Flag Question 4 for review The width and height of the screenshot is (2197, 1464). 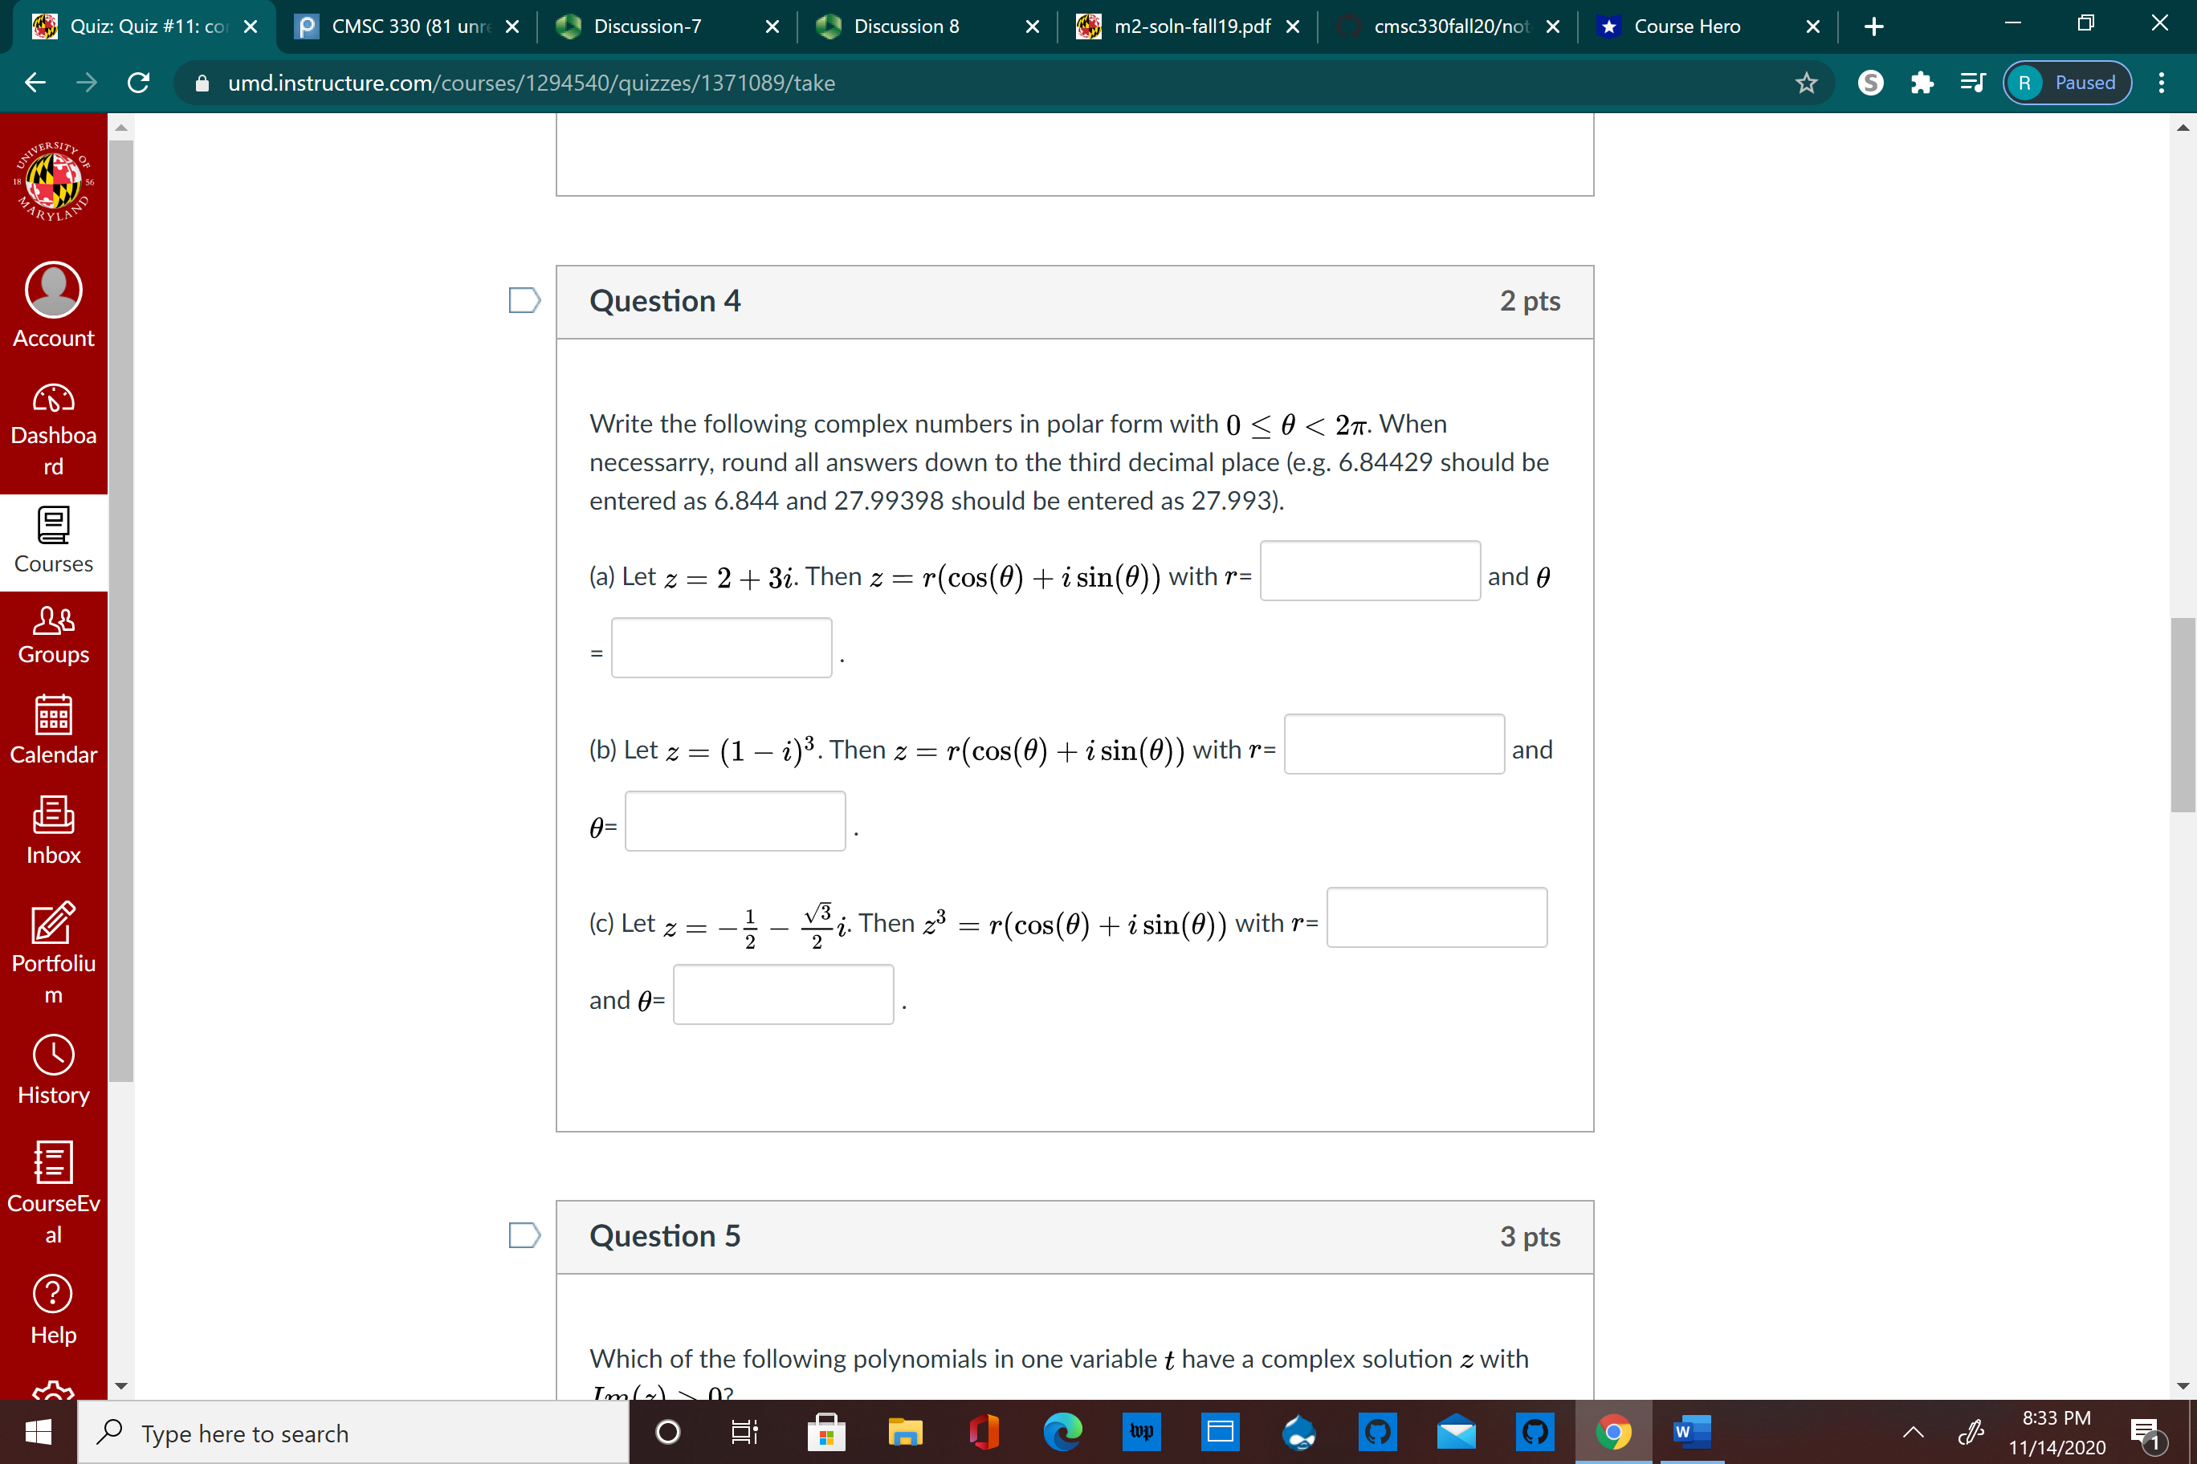coord(524,299)
